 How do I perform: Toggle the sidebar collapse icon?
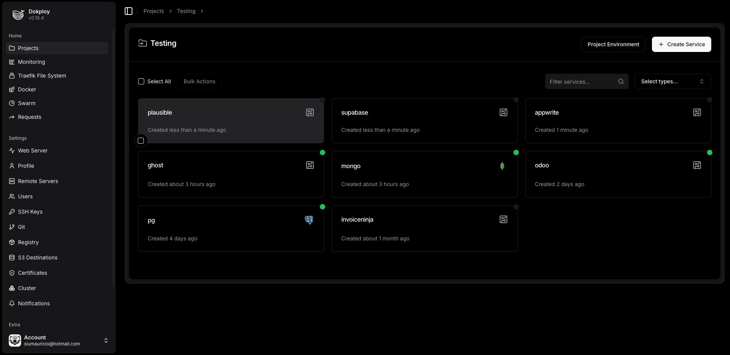tap(128, 11)
